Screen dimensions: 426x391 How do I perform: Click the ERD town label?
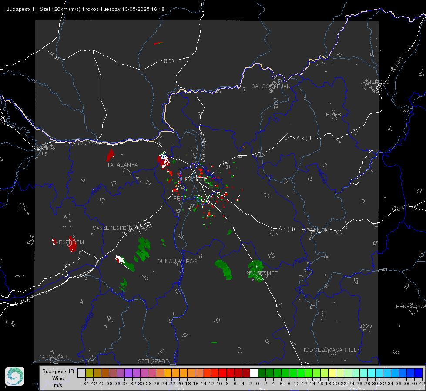pos(178,199)
